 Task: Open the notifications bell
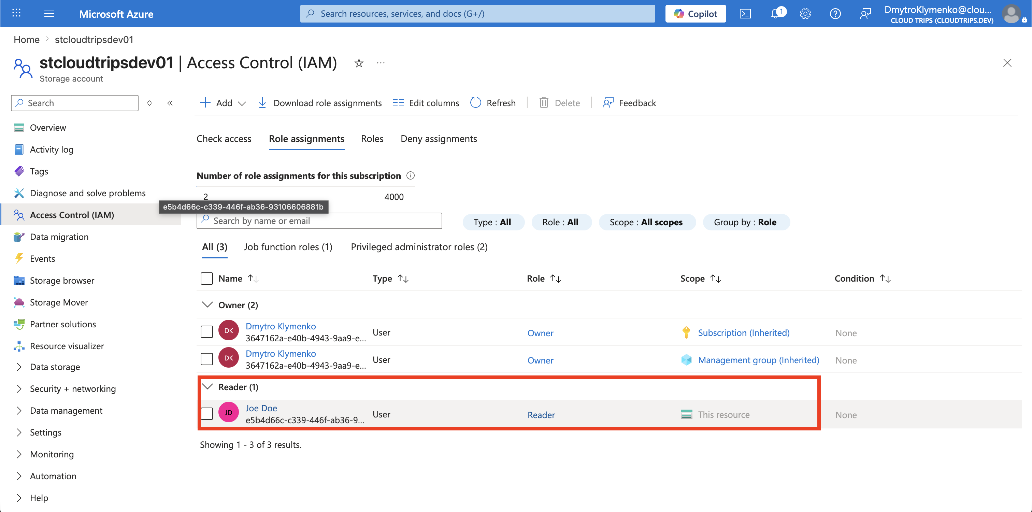[776, 14]
